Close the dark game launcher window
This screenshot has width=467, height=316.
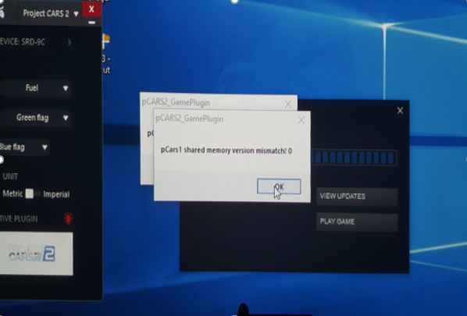[400, 111]
